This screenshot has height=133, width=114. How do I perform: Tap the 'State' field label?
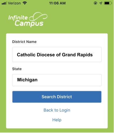tap(17, 69)
